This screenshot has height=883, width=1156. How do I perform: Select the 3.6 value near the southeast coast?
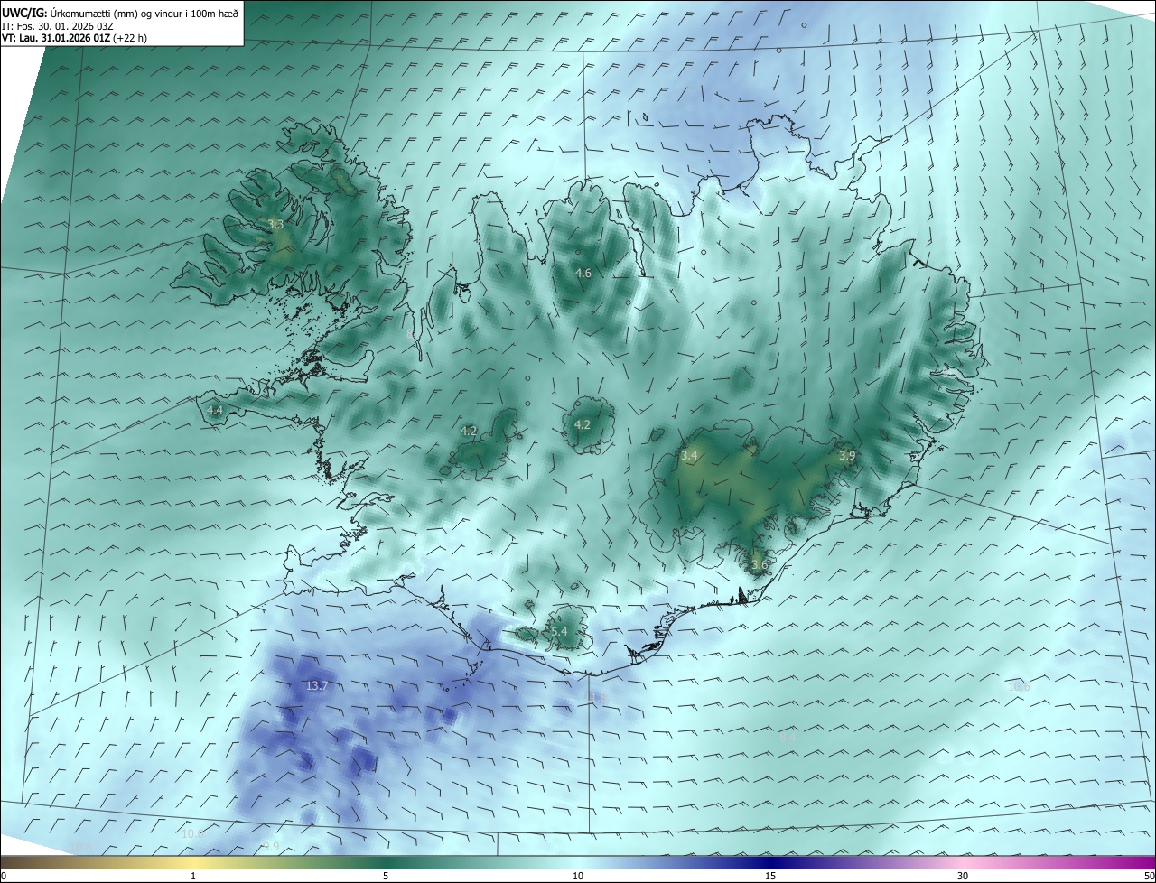760,565
